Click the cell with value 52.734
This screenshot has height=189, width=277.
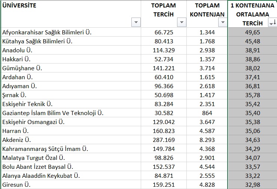[164, 59]
